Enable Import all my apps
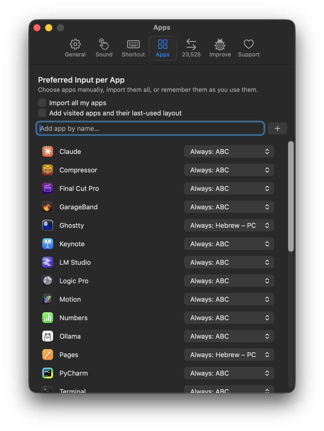The height and width of the screenshot is (431, 324). tap(42, 103)
